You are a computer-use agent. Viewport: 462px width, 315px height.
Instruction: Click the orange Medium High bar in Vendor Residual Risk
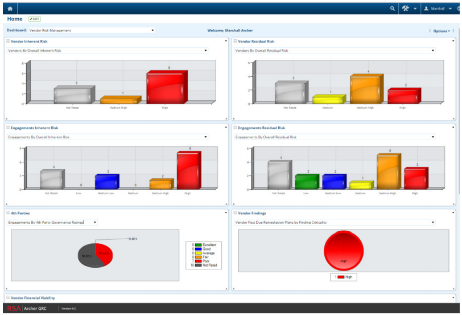[x=366, y=89]
